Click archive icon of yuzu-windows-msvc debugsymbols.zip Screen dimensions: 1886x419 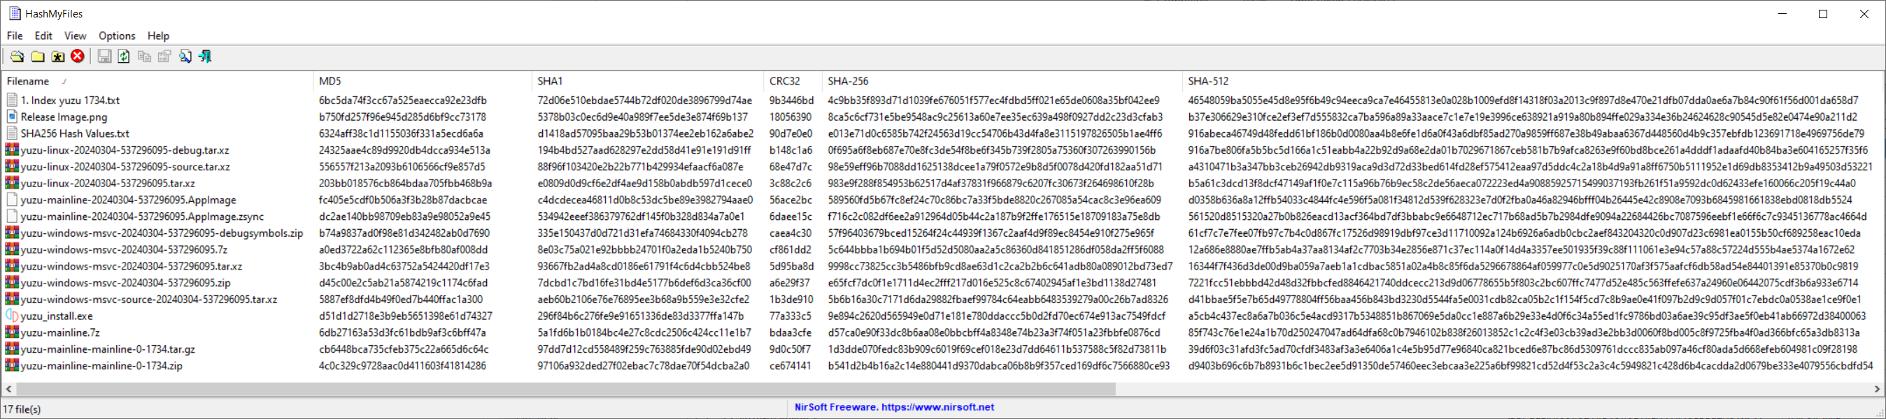pos(12,233)
